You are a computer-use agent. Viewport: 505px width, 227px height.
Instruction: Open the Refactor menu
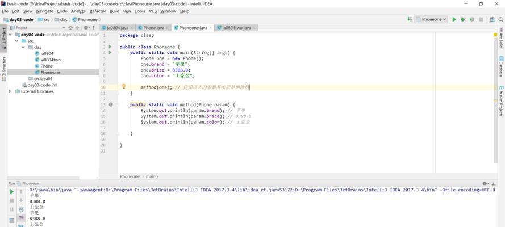[x=98, y=11]
